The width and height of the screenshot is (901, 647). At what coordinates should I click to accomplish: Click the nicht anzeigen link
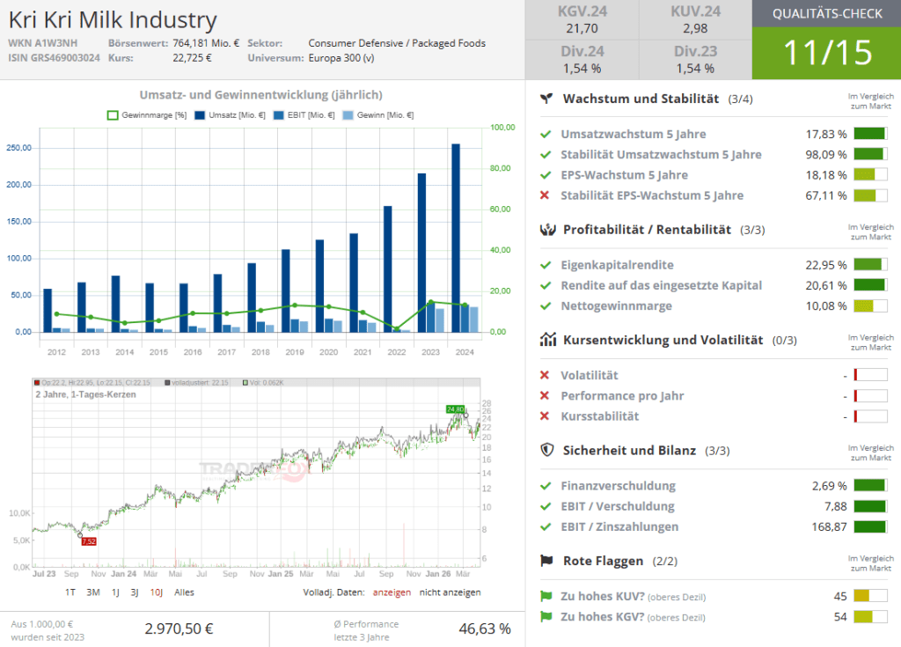tap(450, 592)
